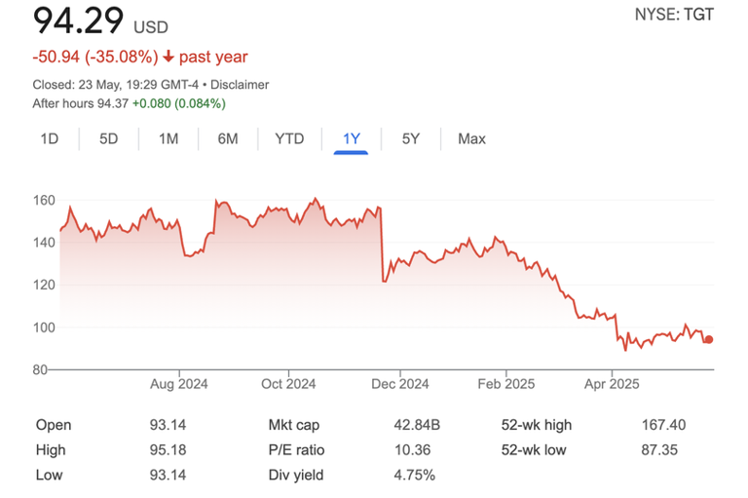Viewport: 748px width, 498px height.
Task: Click the current price dot on chart
Action: point(709,339)
